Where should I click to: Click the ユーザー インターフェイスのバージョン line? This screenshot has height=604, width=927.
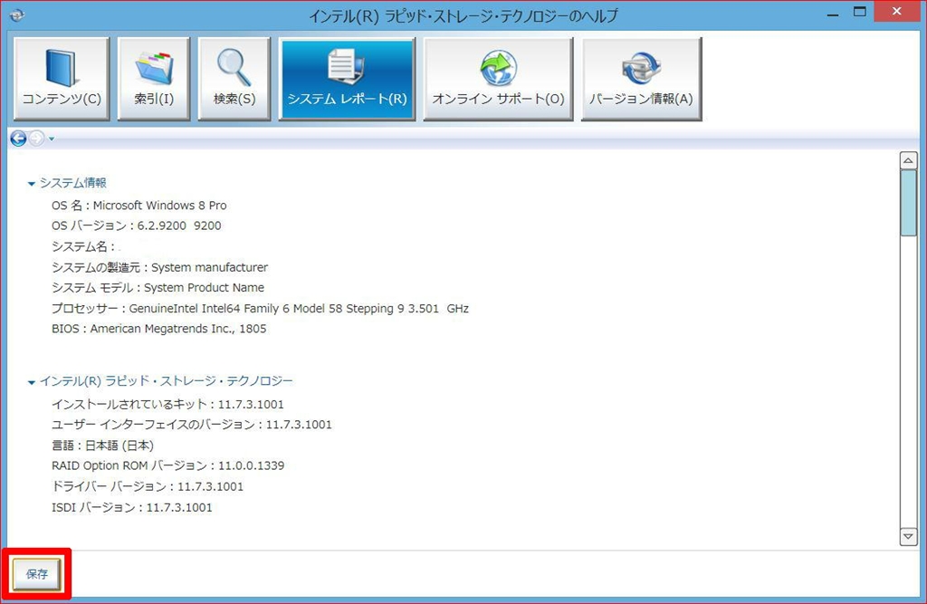coord(192,424)
